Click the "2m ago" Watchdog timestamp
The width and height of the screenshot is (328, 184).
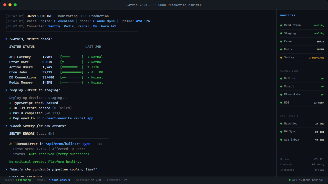[320, 124]
